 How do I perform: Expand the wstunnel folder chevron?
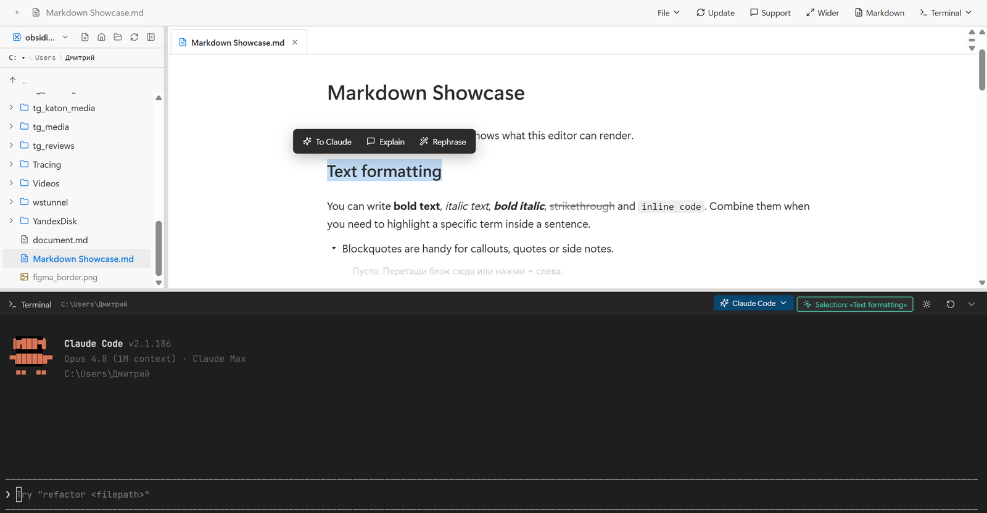pyautogui.click(x=11, y=202)
